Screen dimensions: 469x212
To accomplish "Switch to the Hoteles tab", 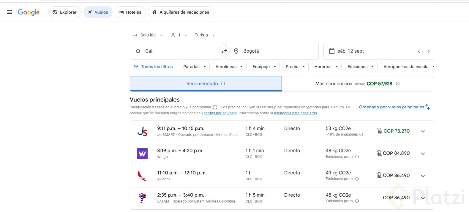I will click(130, 12).
